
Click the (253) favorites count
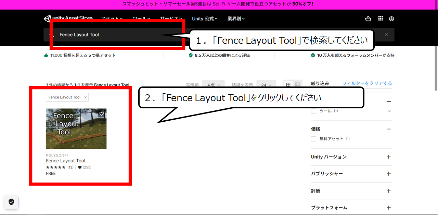pyautogui.click(x=85, y=167)
